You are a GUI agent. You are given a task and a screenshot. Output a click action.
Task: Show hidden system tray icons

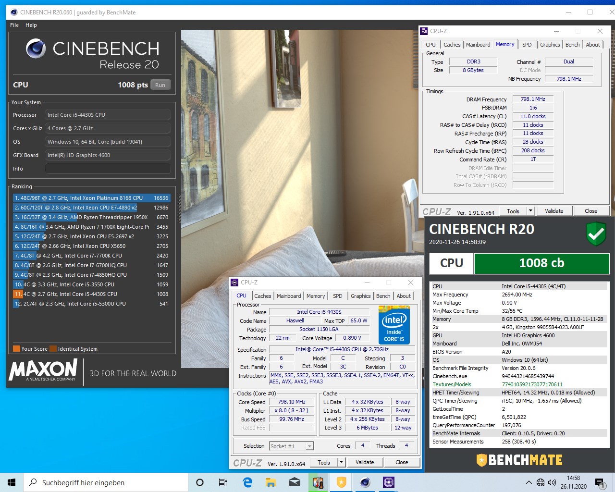529,482
